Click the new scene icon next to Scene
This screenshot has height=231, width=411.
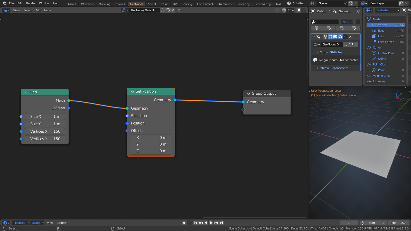(x=351, y=3)
